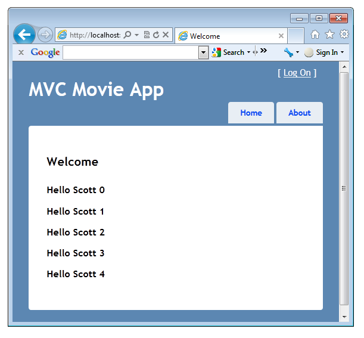Expand the Google search box dropdown arrow
364x338 pixels.
coord(203,53)
